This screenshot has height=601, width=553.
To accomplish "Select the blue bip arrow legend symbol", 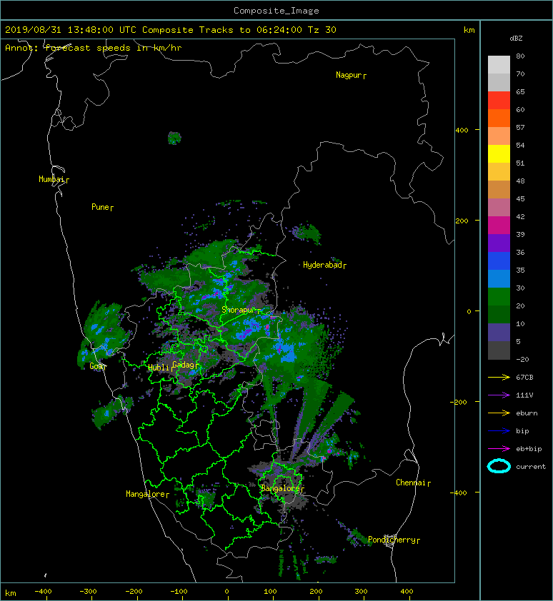I will pos(499,431).
